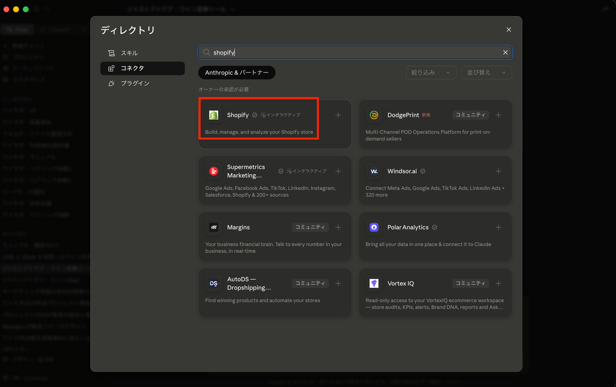Click the yellow macOS minimize window button
This screenshot has height=387, width=616.
16,9
